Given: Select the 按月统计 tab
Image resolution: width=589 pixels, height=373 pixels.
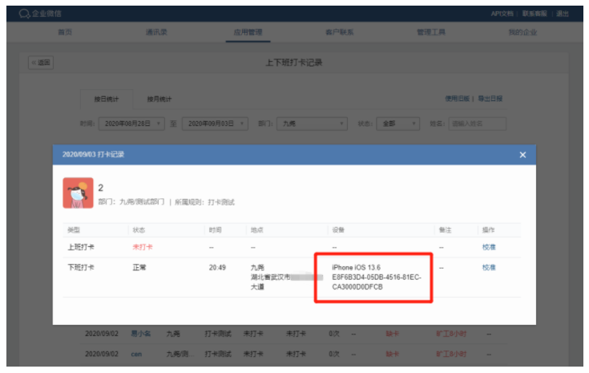Looking at the screenshot, I should (x=159, y=99).
